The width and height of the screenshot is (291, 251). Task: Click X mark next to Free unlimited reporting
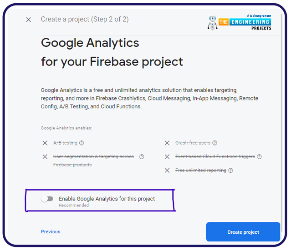click(167, 171)
